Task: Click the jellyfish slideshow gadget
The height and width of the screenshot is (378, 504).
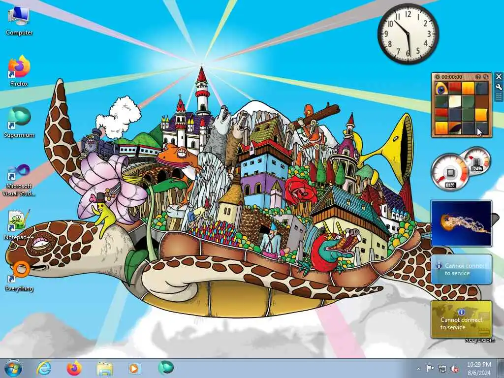Action: (461, 223)
